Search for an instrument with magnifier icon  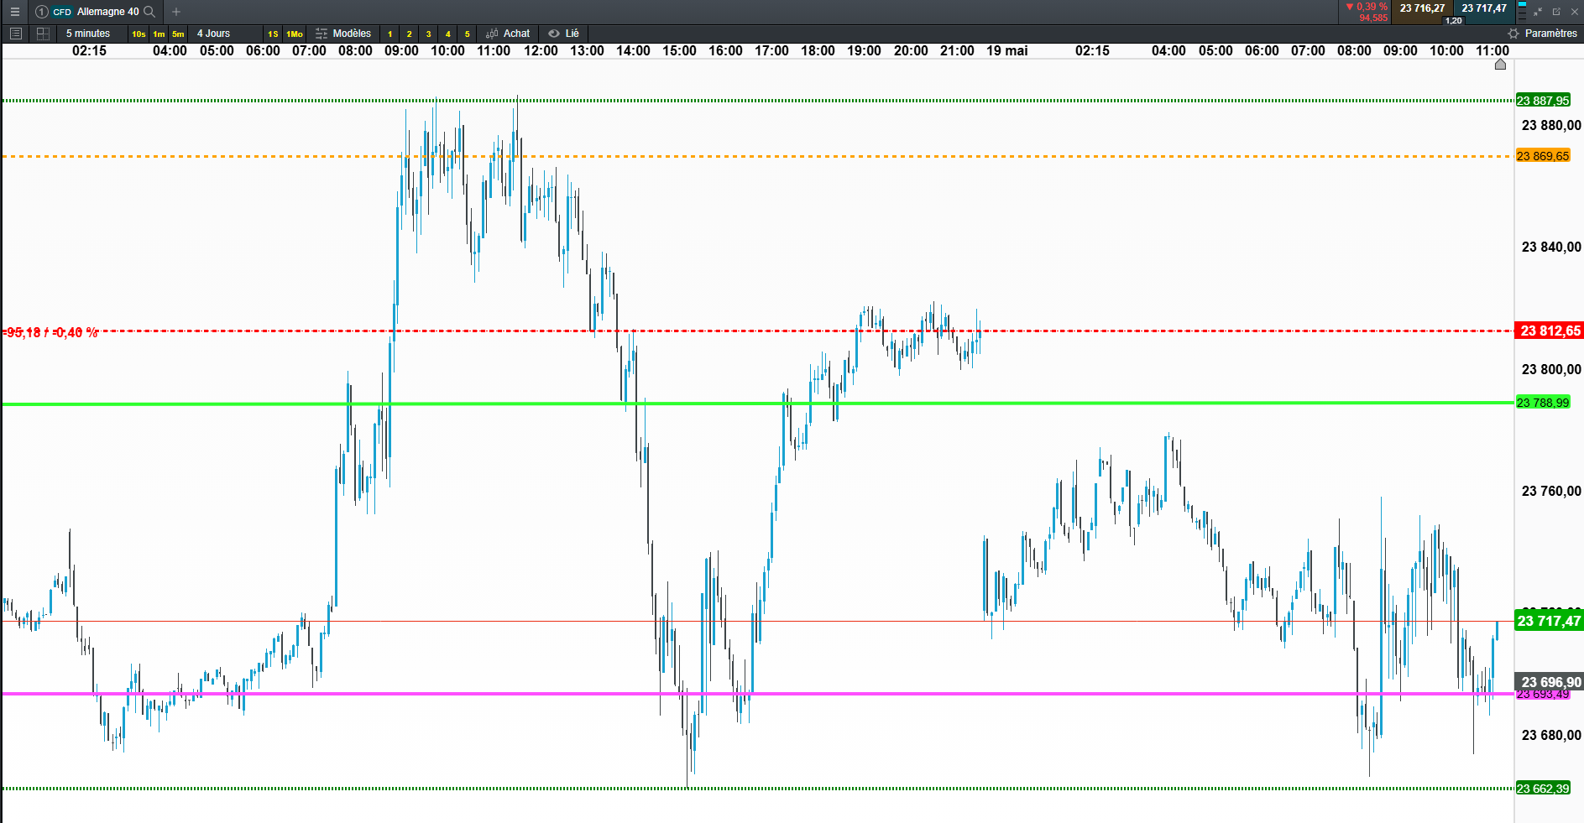[149, 12]
